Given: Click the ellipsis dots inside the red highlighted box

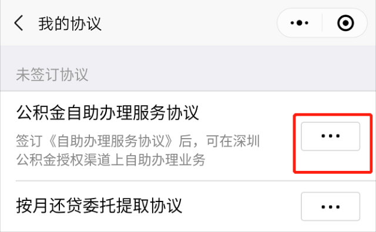Looking at the screenshot, I should click(330, 136).
